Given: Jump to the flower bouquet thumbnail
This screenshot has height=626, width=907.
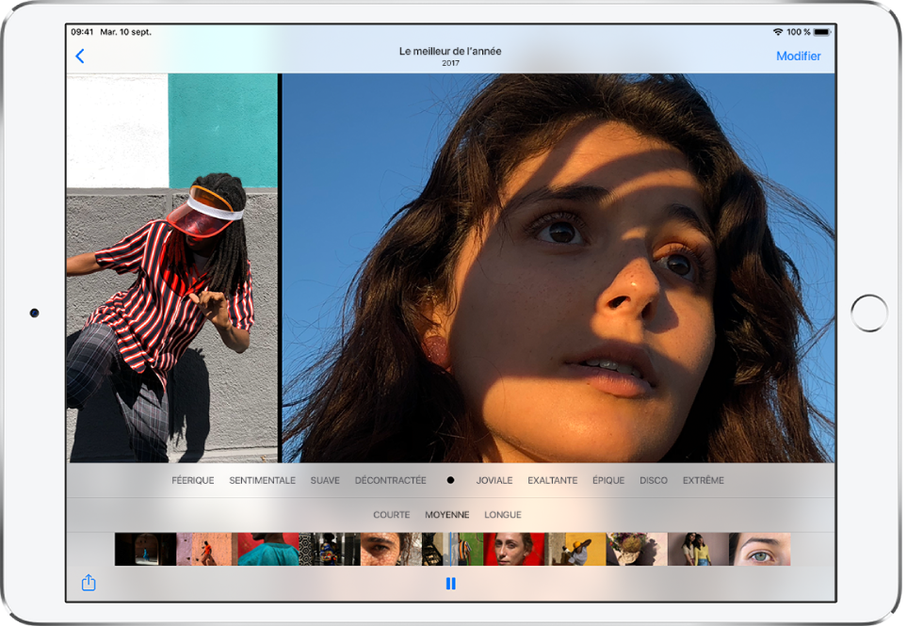Looking at the screenshot, I should pyautogui.click(x=637, y=549).
